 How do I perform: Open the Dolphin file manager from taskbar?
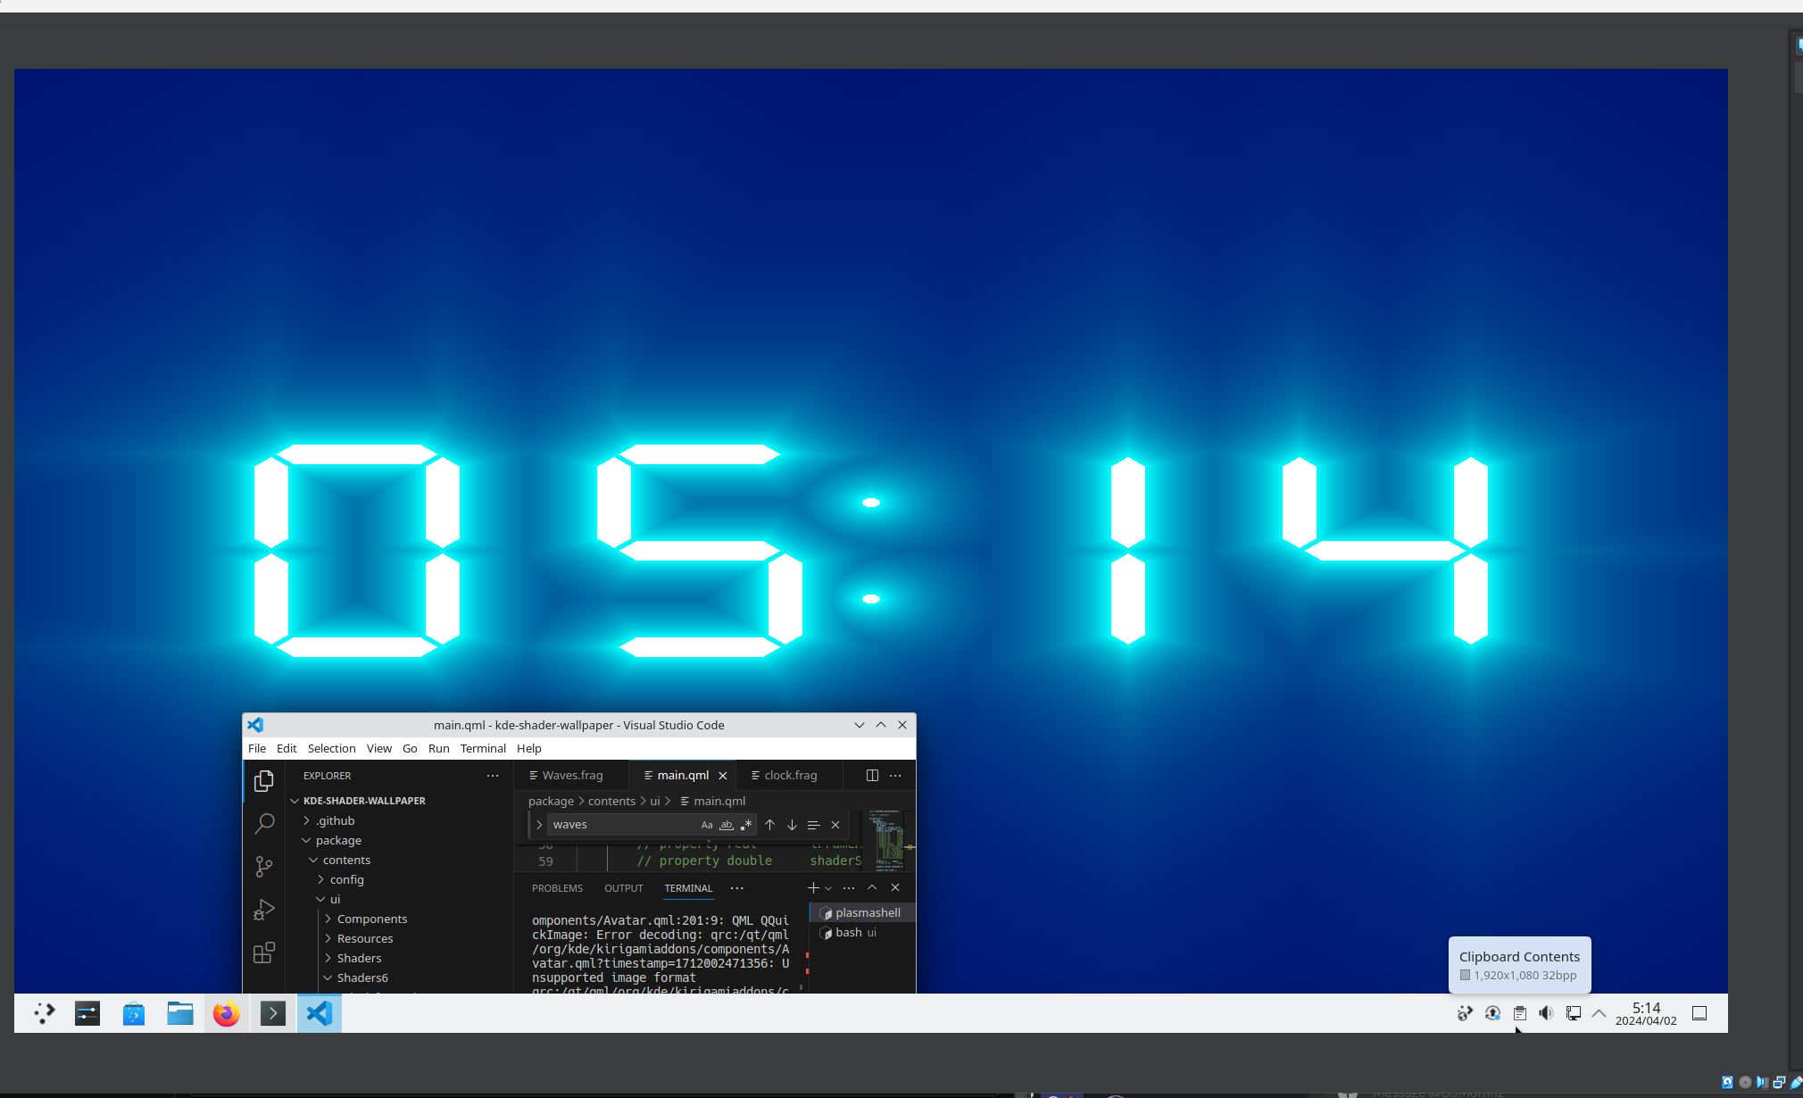[x=180, y=1013]
